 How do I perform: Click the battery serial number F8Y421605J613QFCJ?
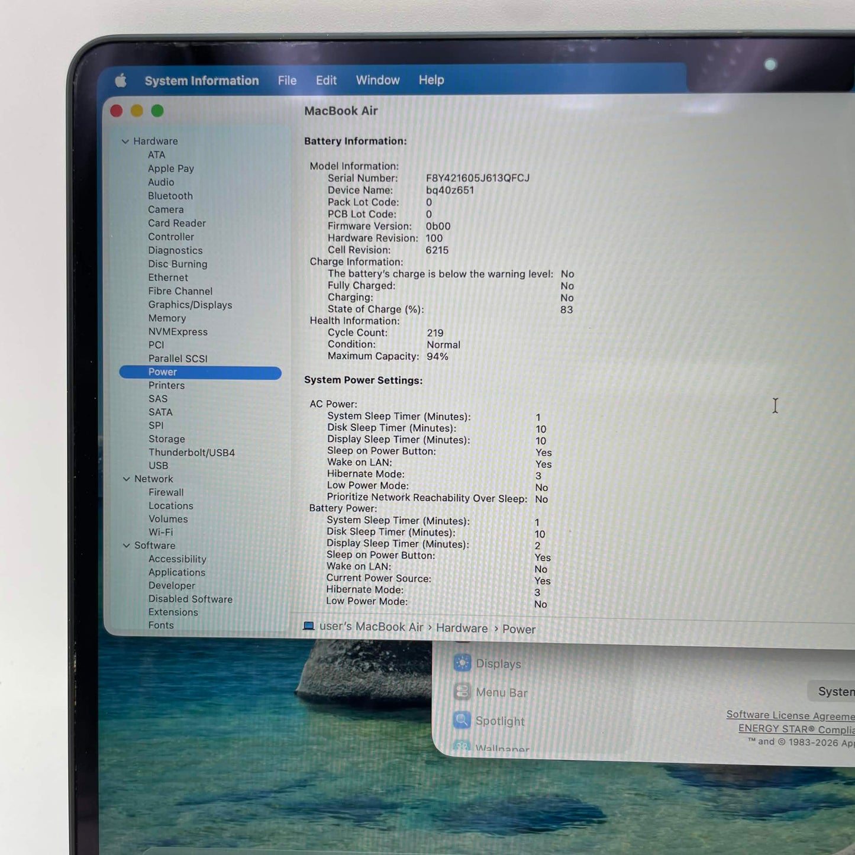point(477,178)
